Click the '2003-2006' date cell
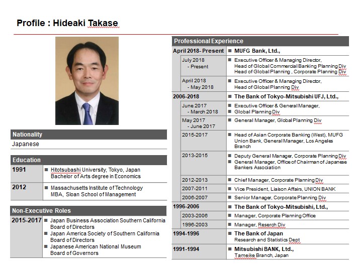Viewport: 352px width, 264px height. [x=203, y=216]
